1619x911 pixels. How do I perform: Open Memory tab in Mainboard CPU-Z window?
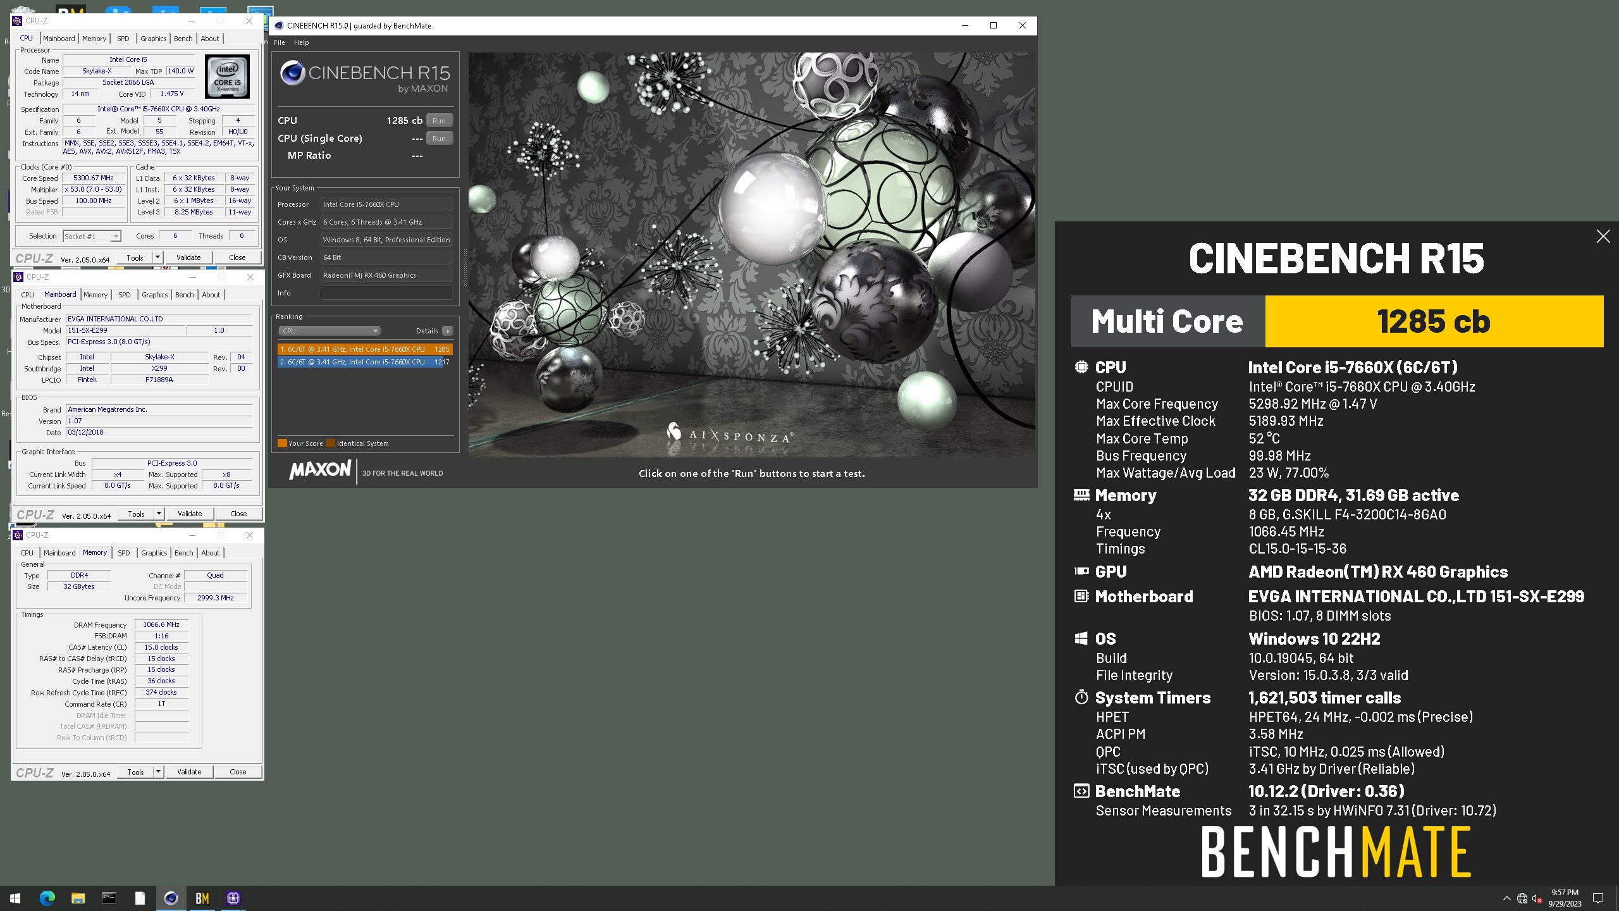[x=95, y=295]
